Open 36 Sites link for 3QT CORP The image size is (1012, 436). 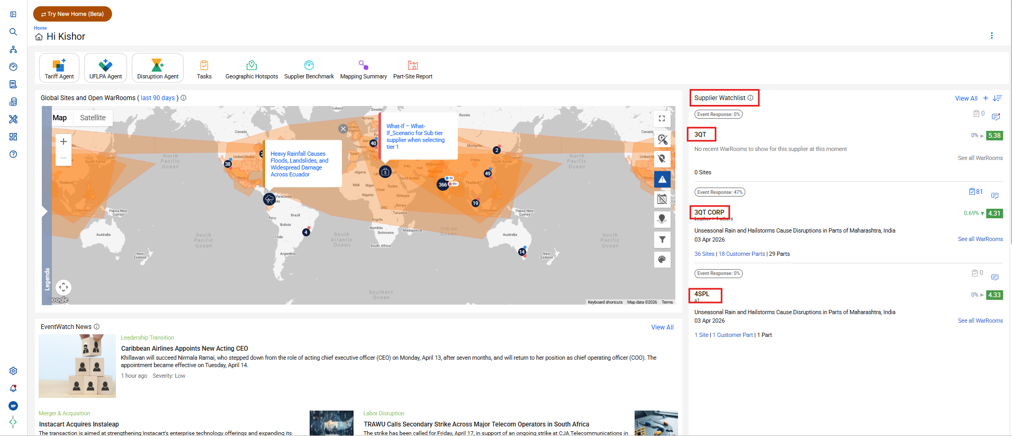click(x=704, y=254)
